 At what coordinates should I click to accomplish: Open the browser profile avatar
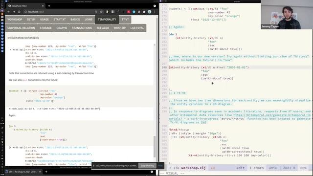point(149,12)
